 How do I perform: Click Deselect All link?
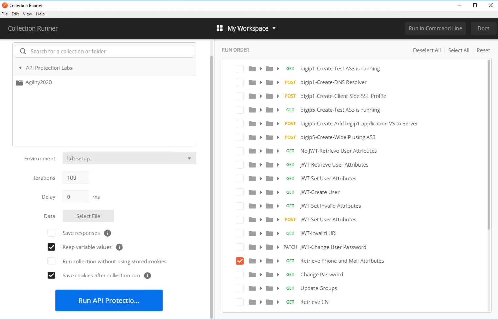[427, 50]
